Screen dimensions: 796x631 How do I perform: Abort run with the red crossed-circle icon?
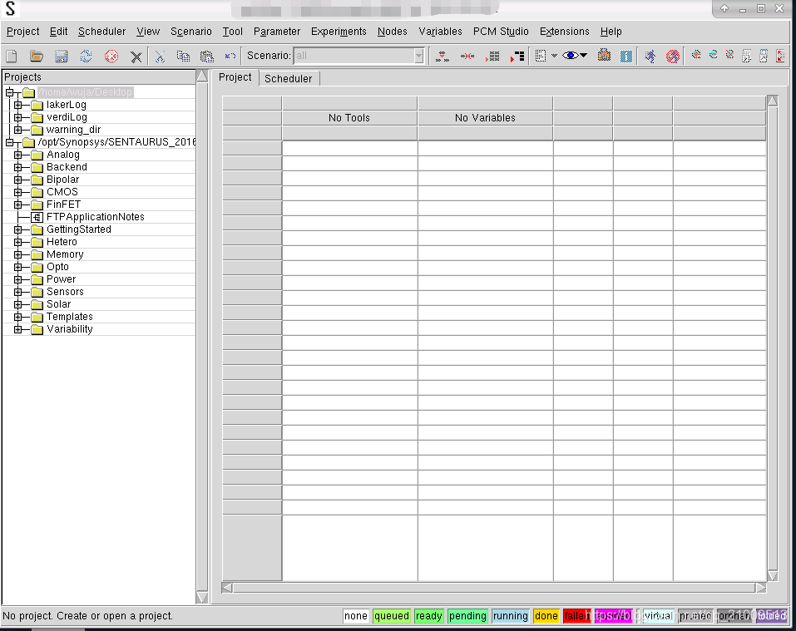pyautogui.click(x=673, y=56)
